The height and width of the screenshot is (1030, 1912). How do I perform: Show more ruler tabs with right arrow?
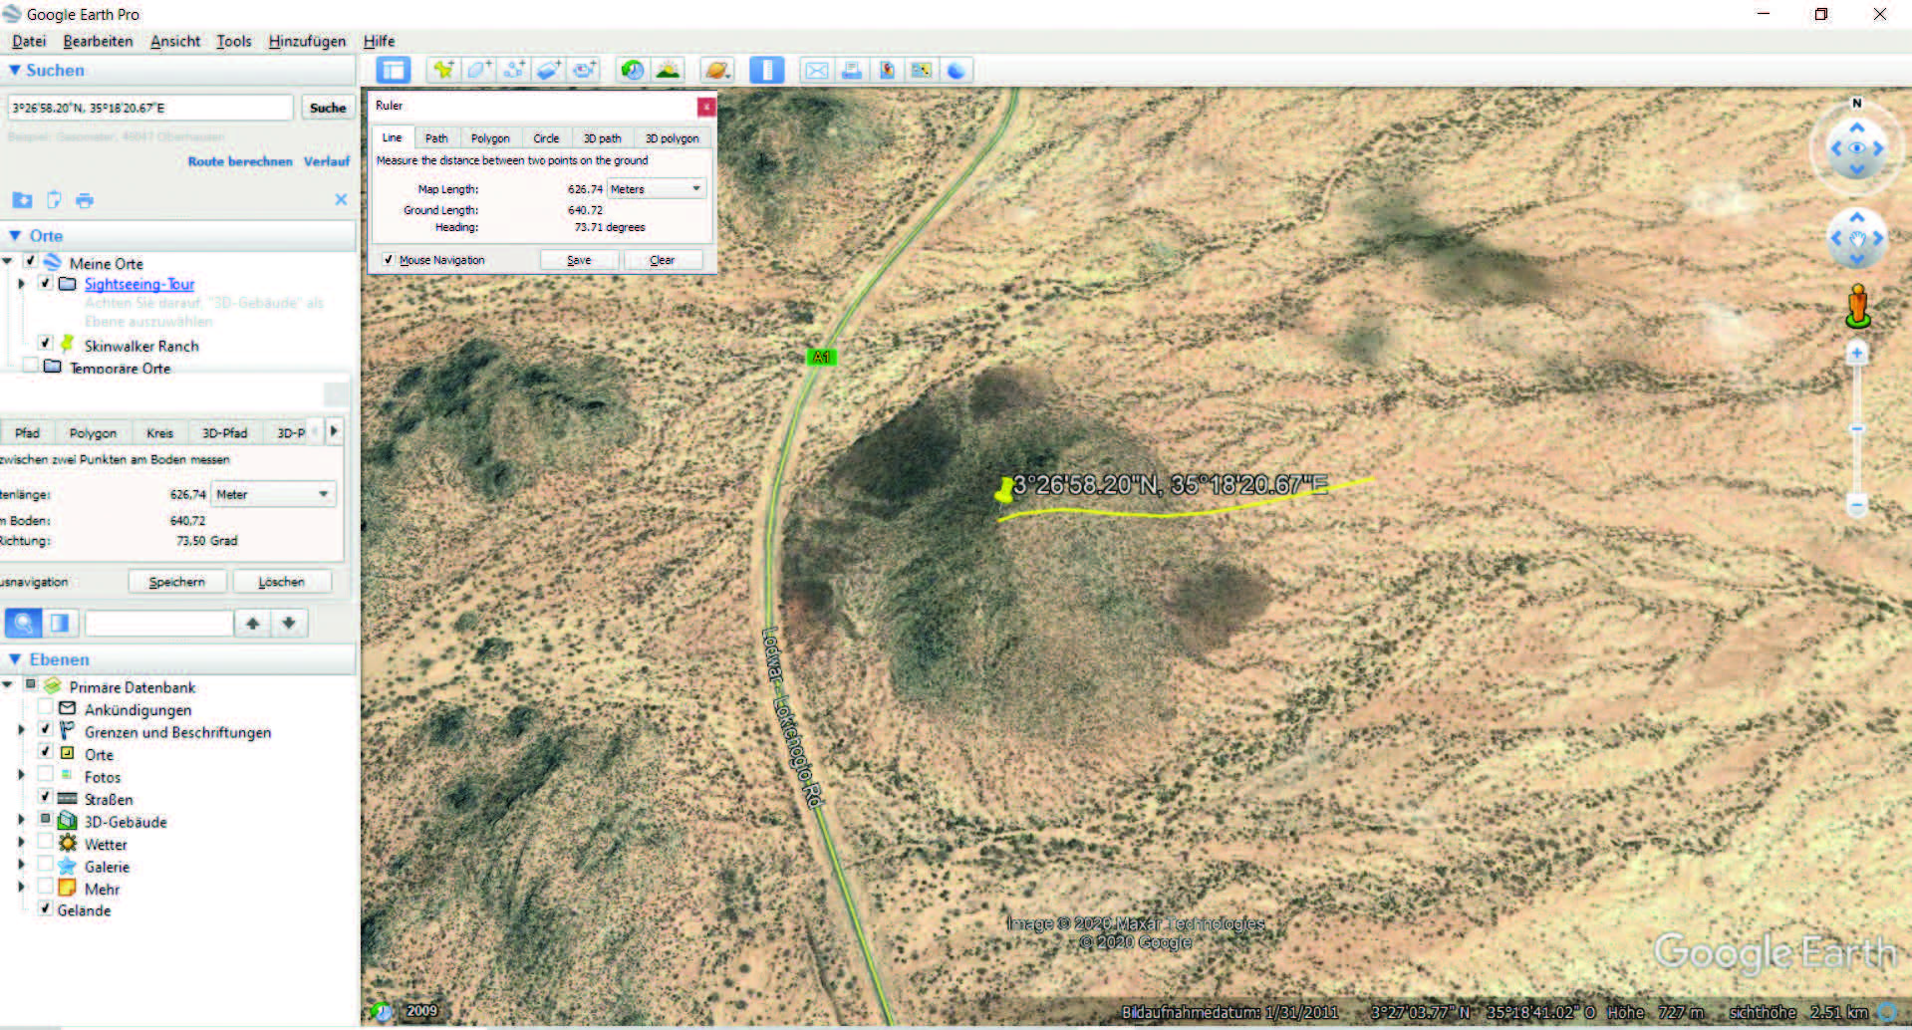[x=334, y=430]
